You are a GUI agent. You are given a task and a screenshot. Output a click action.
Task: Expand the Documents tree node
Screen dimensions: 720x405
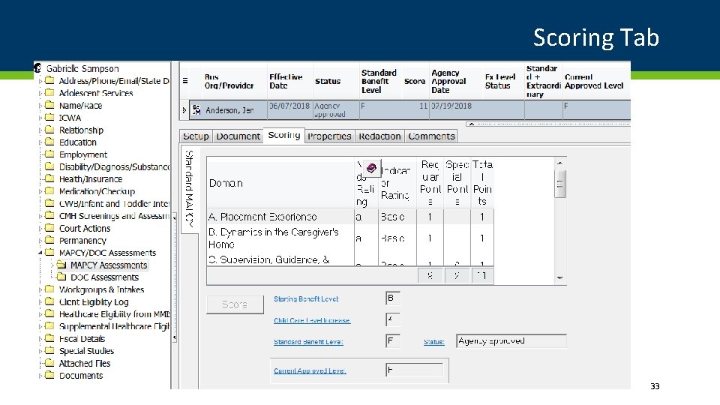(40, 376)
